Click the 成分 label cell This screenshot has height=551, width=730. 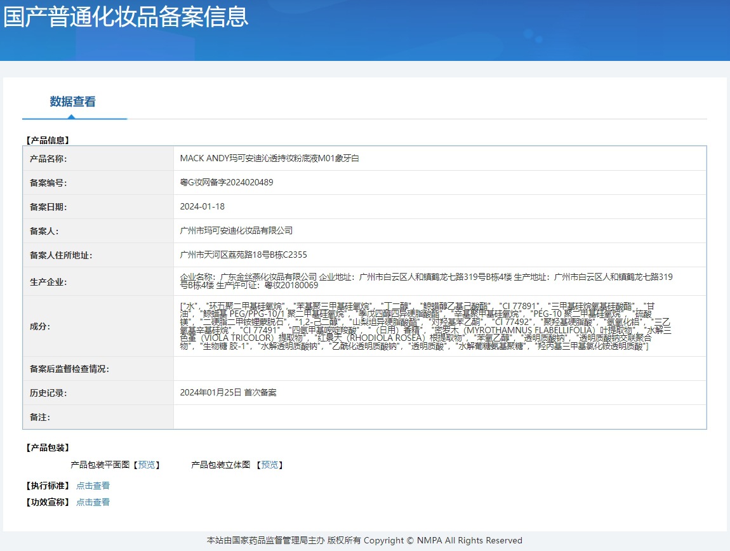point(98,326)
